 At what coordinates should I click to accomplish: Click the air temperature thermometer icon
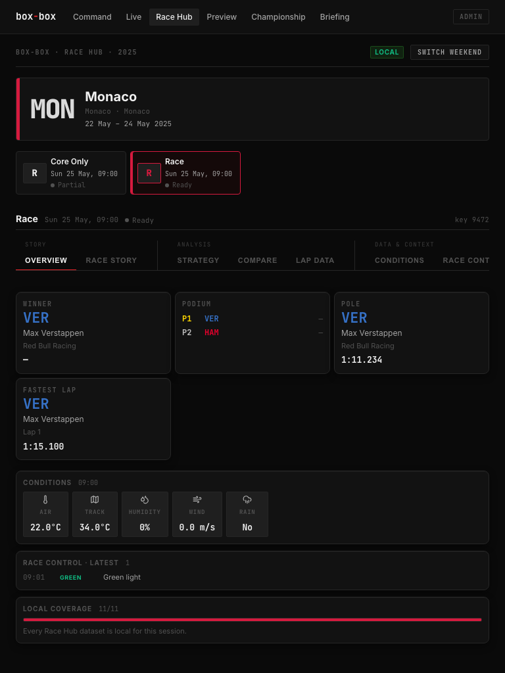pyautogui.click(x=45, y=499)
